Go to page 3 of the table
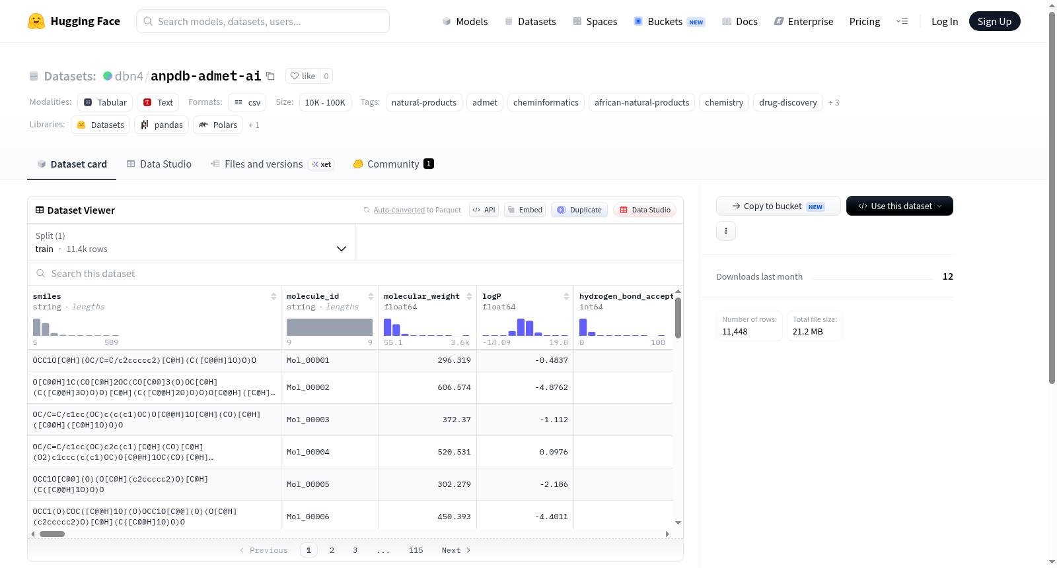Screen dimensions: 1057x568 pos(355,550)
